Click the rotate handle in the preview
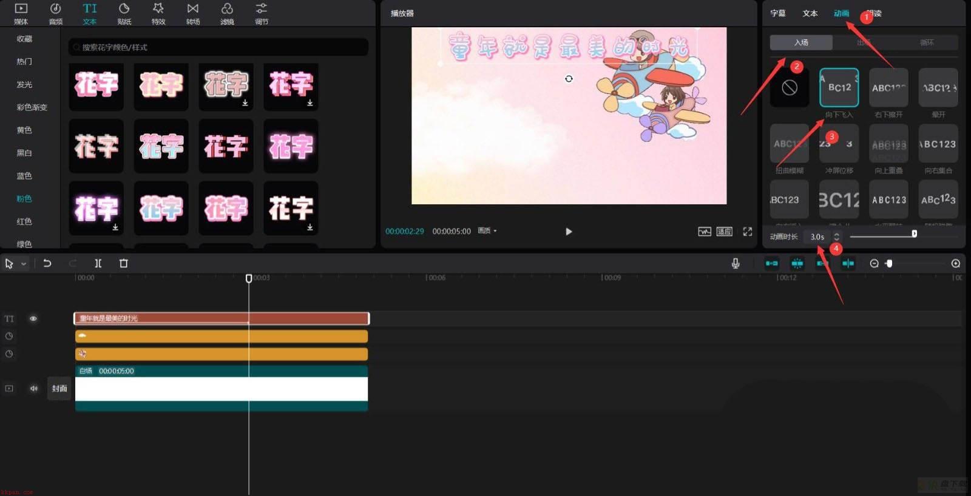 click(x=569, y=79)
